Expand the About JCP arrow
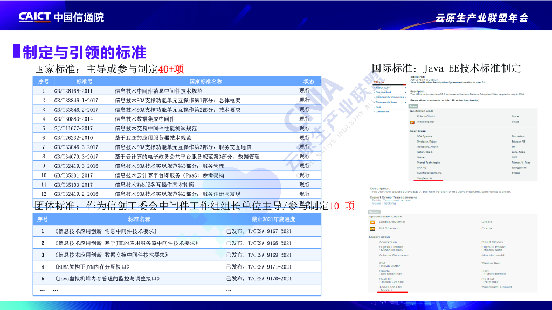The image size is (552, 310). click(x=405, y=88)
